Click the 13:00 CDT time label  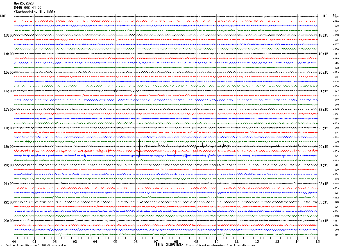tap(8, 35)
